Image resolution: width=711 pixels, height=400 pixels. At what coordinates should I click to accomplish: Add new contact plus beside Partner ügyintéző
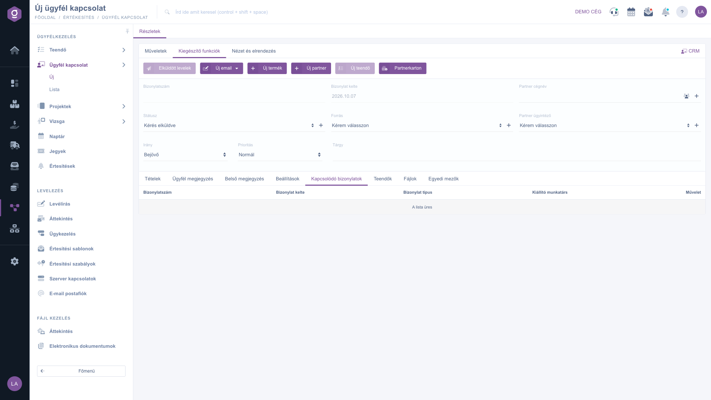(x=697, y=125)
